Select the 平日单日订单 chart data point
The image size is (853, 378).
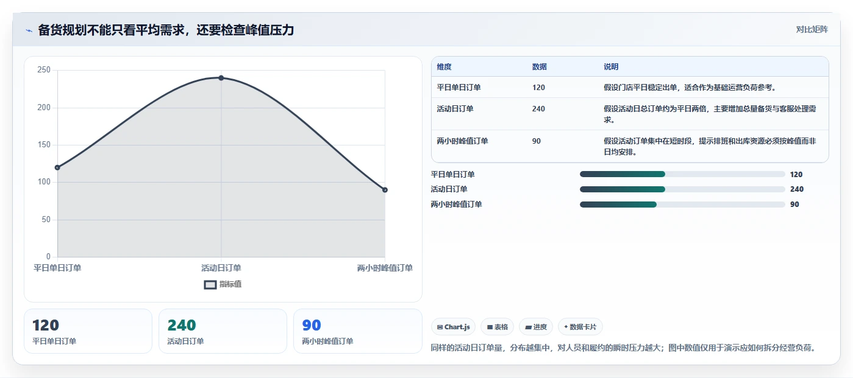pyautogui.click(x=57, y=167)
